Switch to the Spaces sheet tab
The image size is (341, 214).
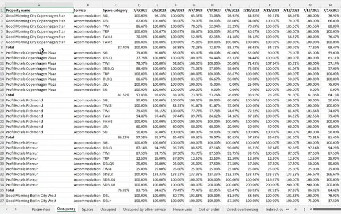88,209
